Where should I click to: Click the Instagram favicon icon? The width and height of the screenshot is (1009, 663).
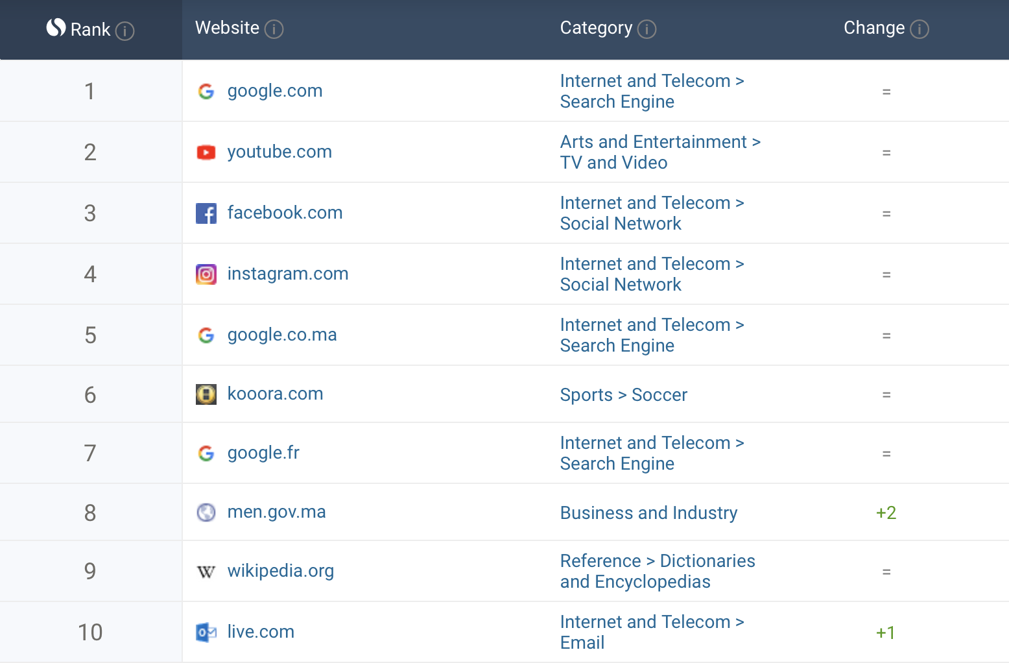pyautogui.click(x=206, y=274)
